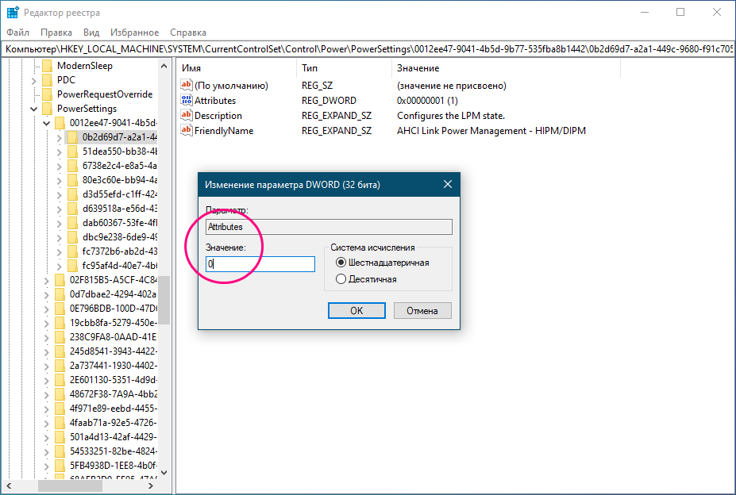Open the Избранное menu
This screenshot has width=736, height=495.
coord(135,33)
